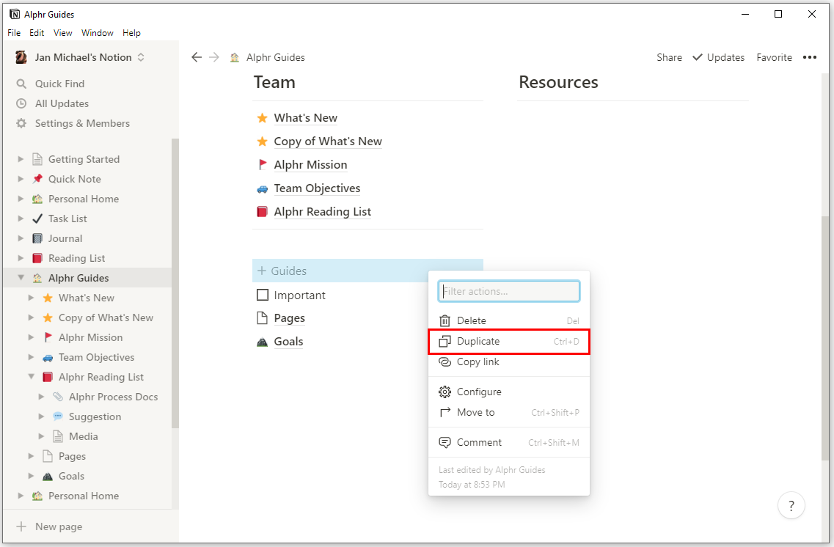Viewport: 834px width, 547px height.
Task: Click the Filter actions input field
Action: coord(509,292)
